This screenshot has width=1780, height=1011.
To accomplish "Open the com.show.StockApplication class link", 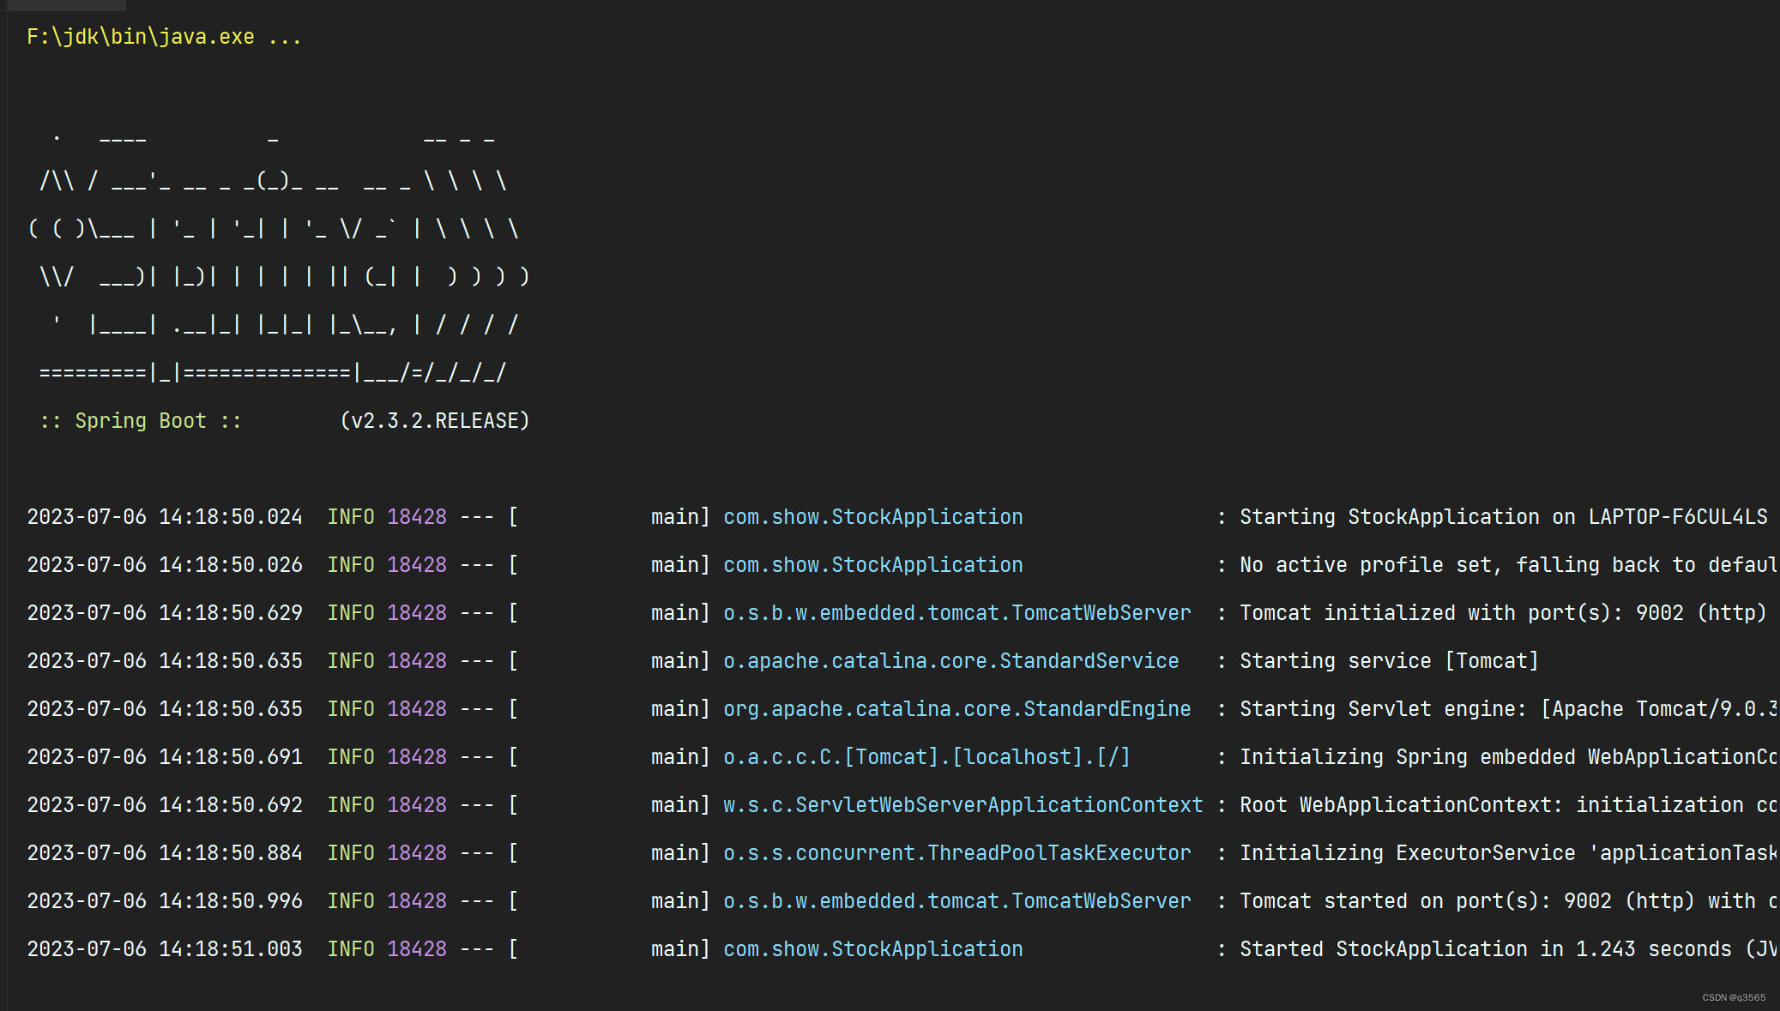I will tap(872, 516).
